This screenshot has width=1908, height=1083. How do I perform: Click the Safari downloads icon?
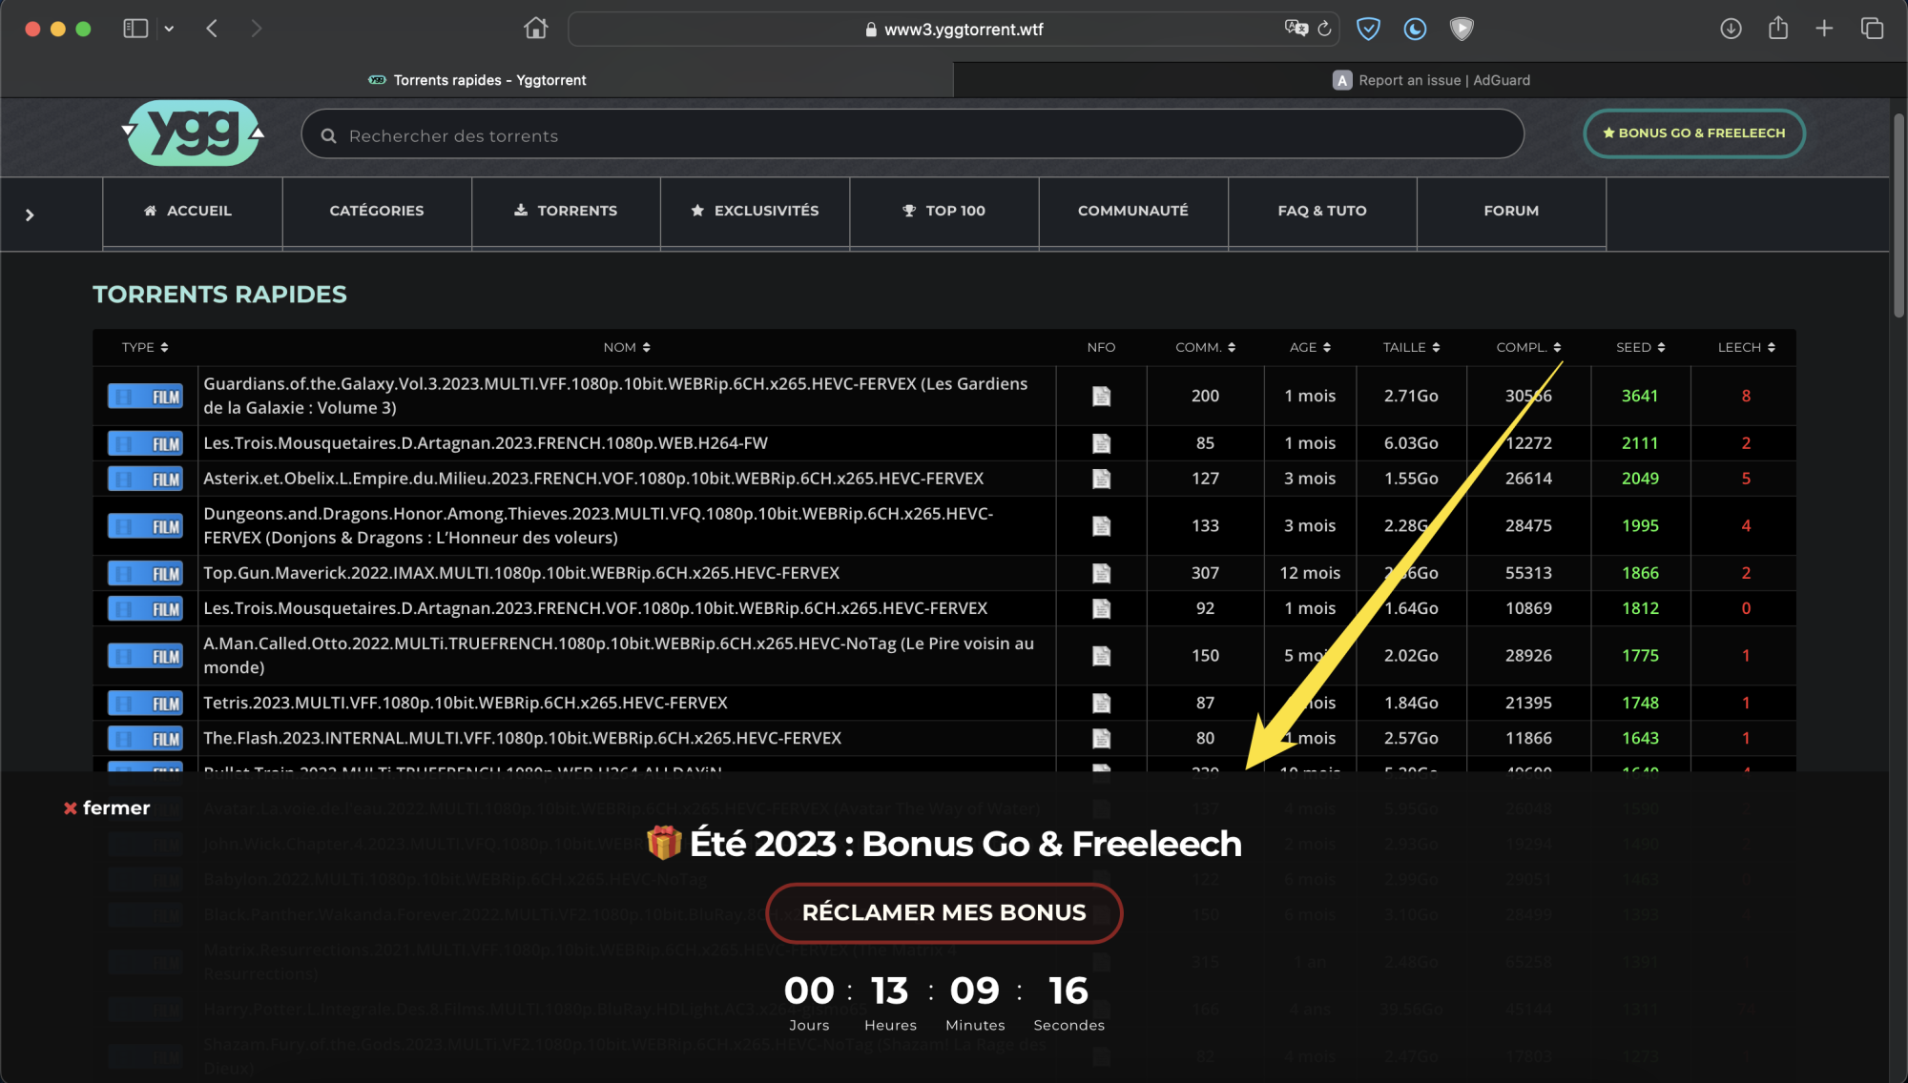tap(1731, 29)
